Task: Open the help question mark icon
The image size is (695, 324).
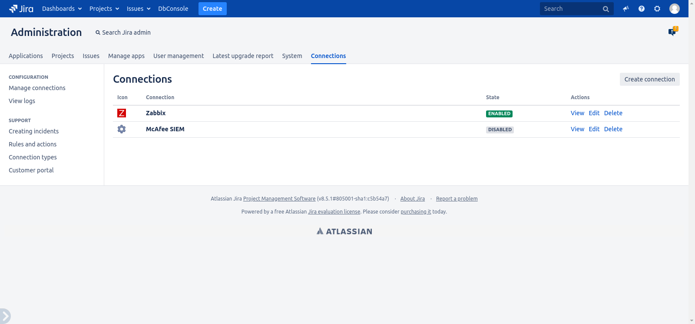Action: (x=642, y=9)
